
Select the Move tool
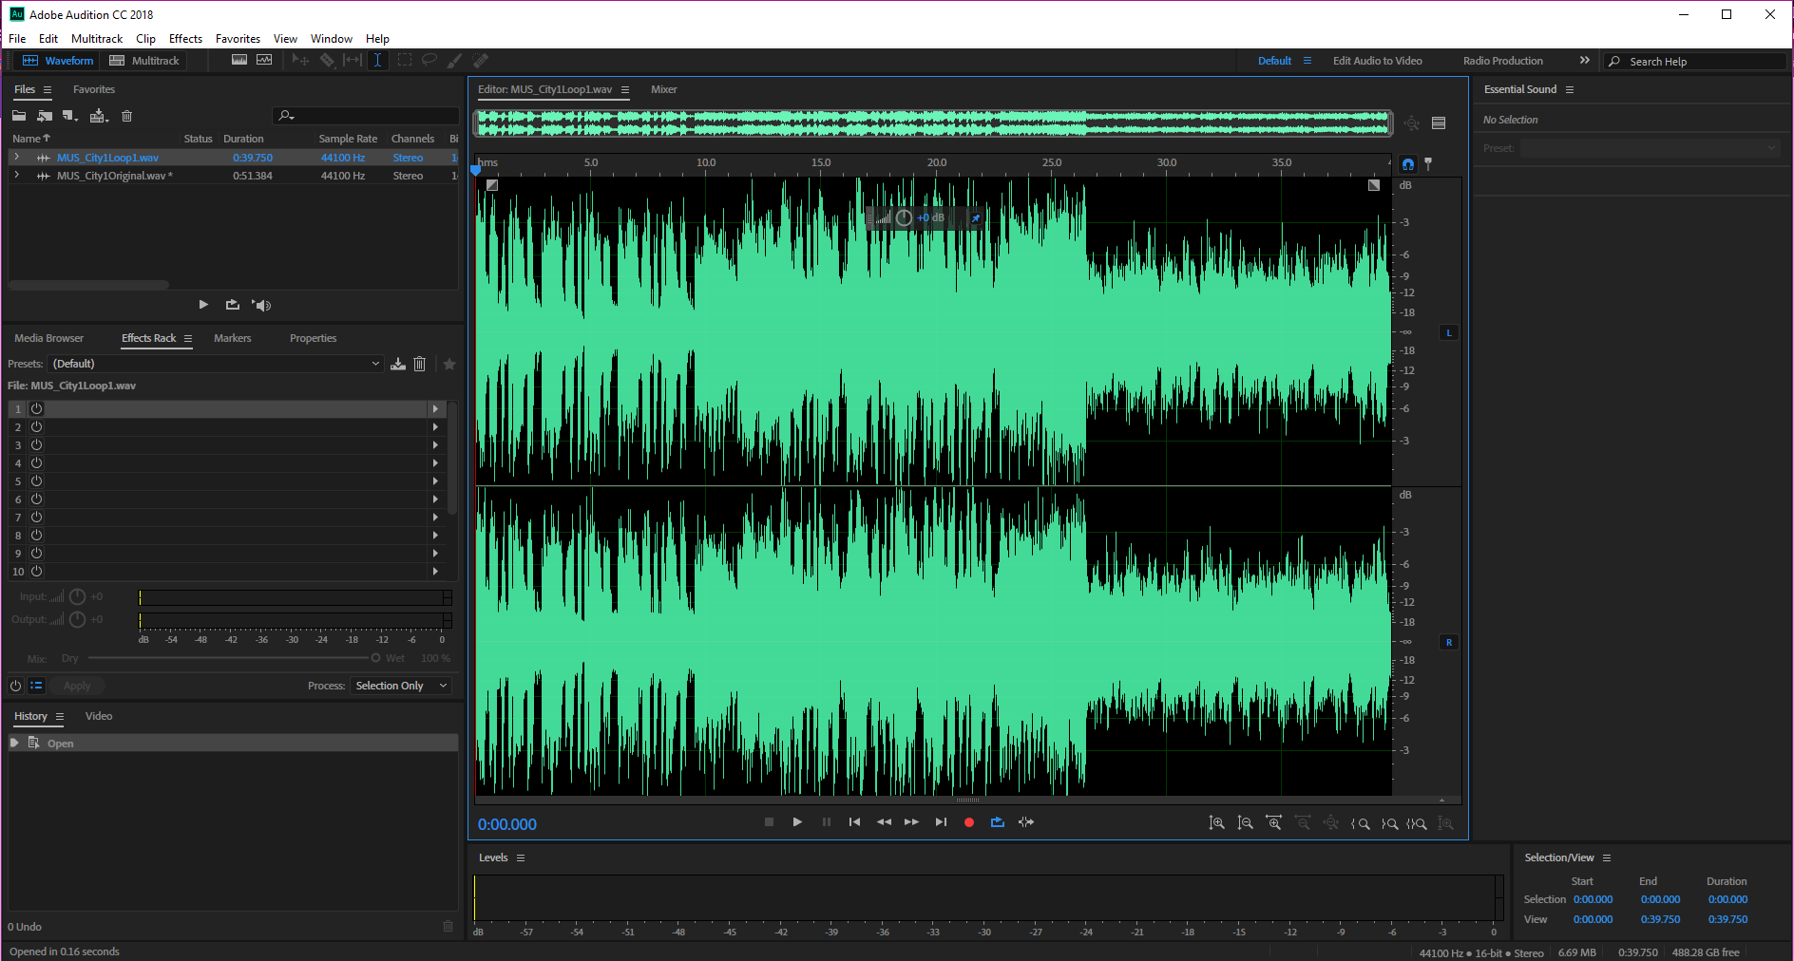[x=300, y=60]
